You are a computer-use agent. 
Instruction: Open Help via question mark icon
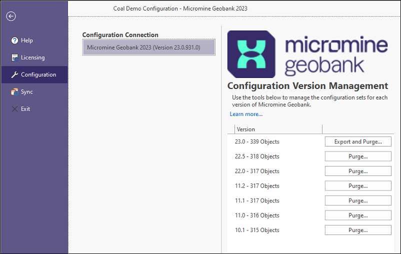pyautogui.click(x=14, y=40)
